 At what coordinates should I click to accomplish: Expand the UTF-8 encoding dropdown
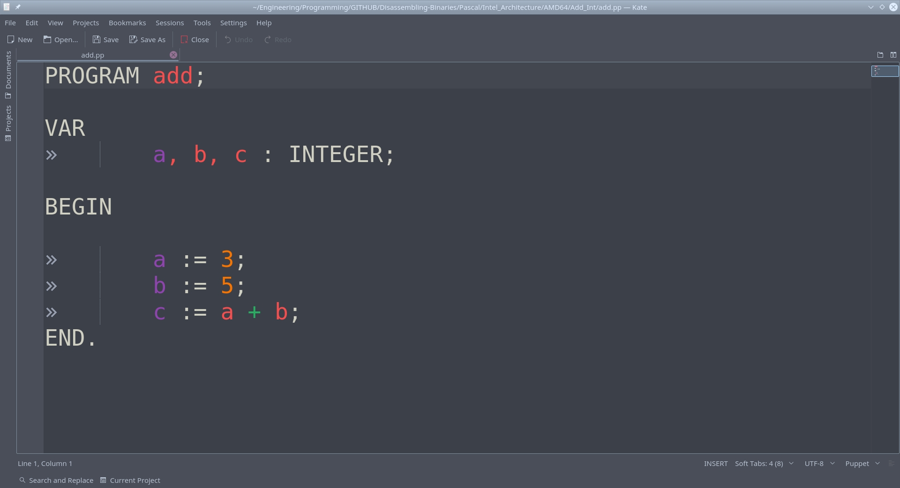tap(819, 464)
